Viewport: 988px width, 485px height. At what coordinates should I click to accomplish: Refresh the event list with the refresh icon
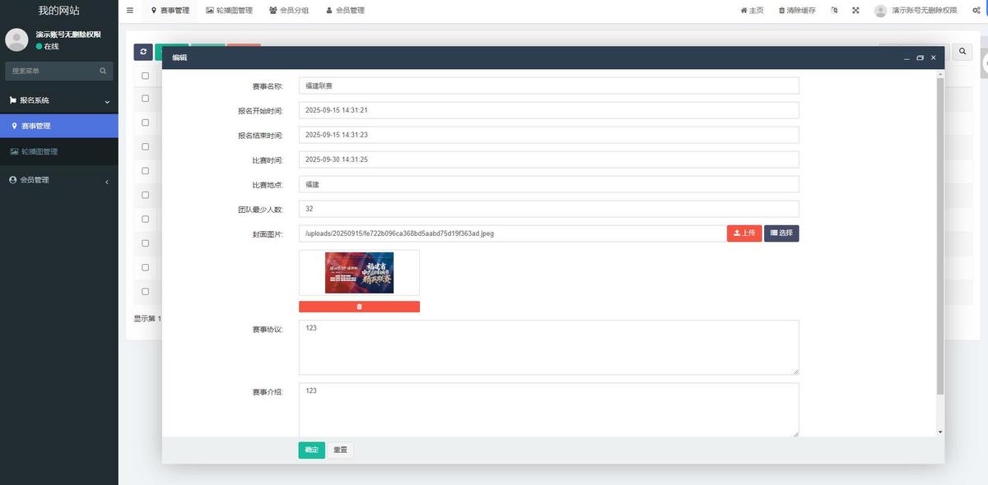(x=142, y=51)
